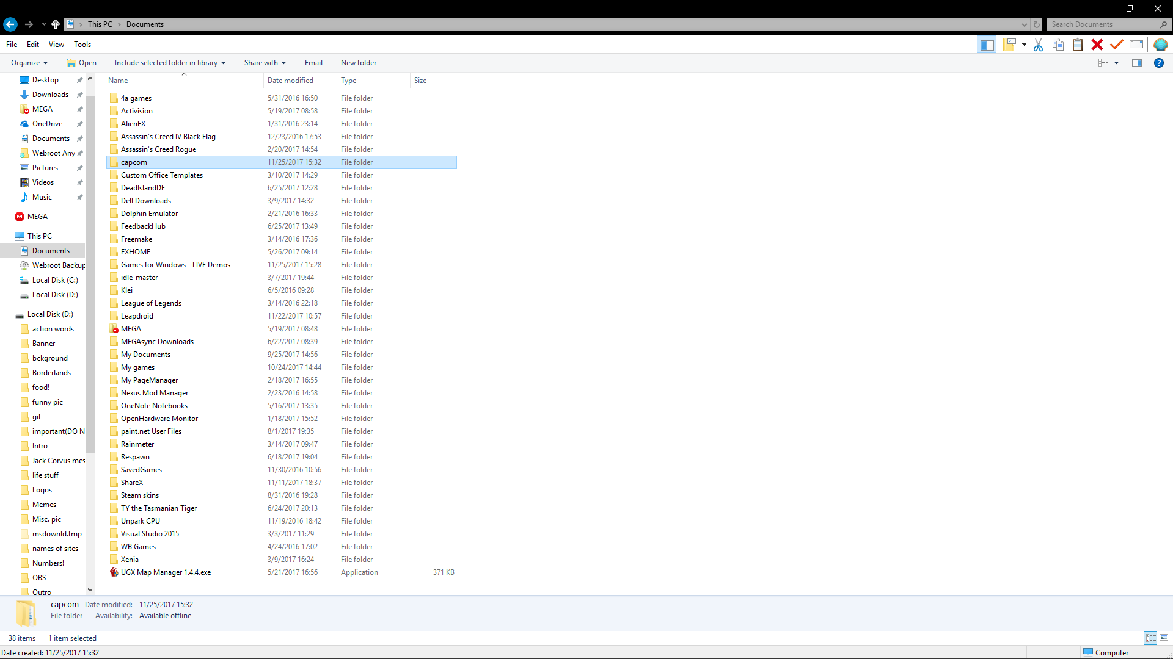The height and width of the screenshot is (659, 1173).
Task: Open the Tools menu
Action: [x=82, y=45]
